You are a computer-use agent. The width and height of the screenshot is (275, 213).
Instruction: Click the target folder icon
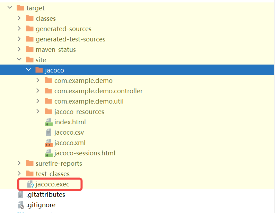click(20, 8)
